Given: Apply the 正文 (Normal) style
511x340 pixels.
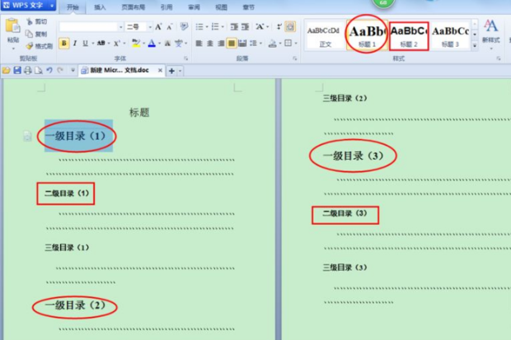Looking at the screenshot, I should tap(325, 36).
